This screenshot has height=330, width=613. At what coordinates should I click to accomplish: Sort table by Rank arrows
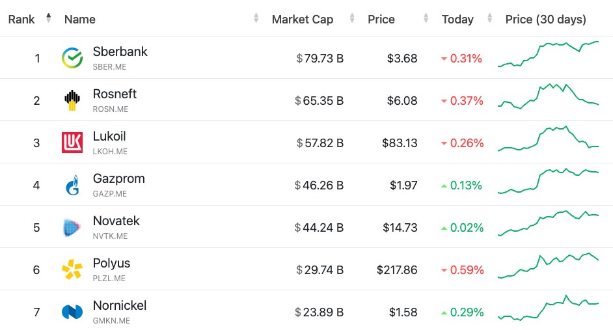tap(48, 19)
